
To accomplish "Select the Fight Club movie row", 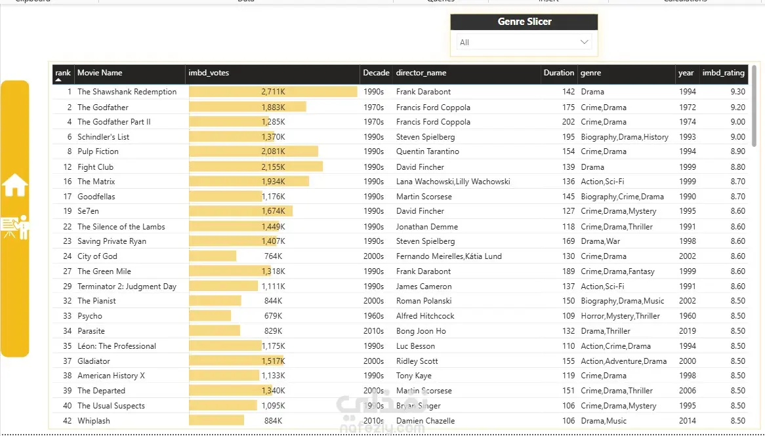I will 400,167.
